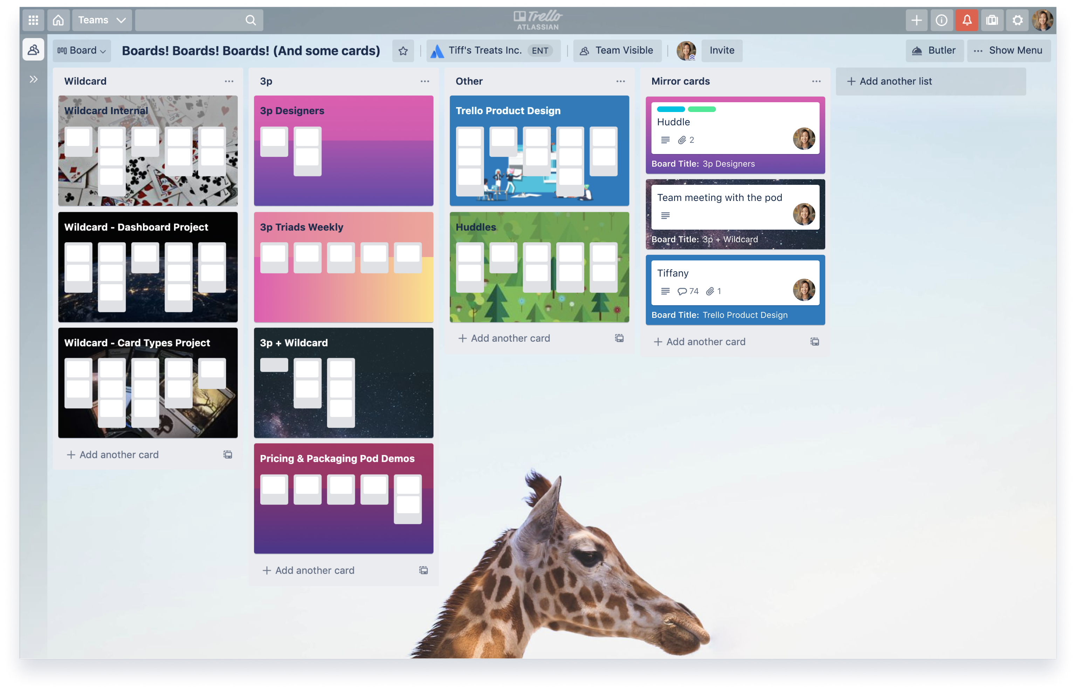Click the Board tab label

(x=81, y=50)
